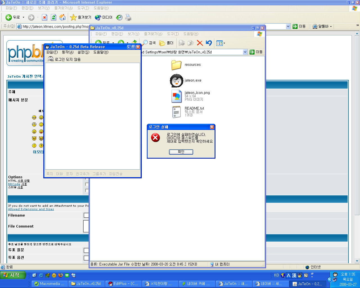
Task: Open the Allowed Extensions and Sizes link
Action: (31, 209)
